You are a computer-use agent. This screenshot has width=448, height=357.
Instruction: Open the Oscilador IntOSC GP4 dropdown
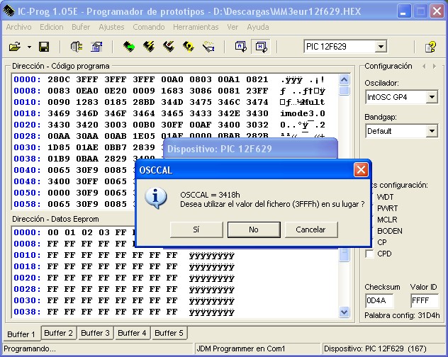click(432, 97)
